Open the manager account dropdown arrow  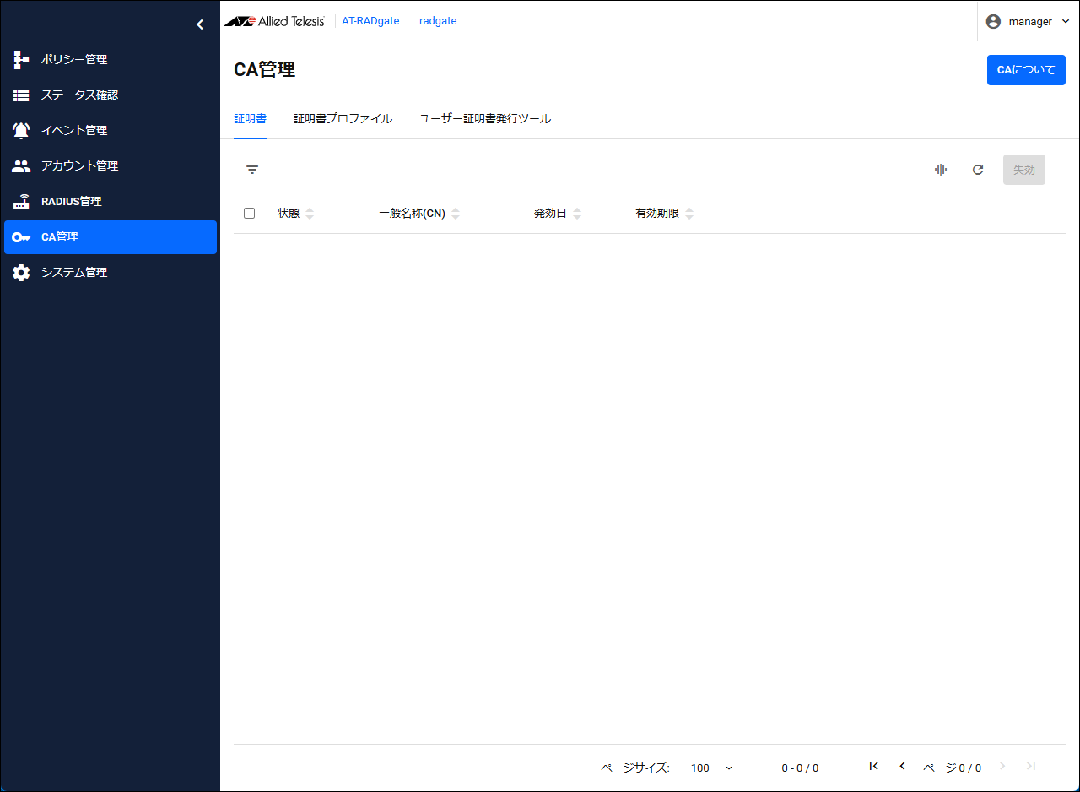pos(1065,21)
